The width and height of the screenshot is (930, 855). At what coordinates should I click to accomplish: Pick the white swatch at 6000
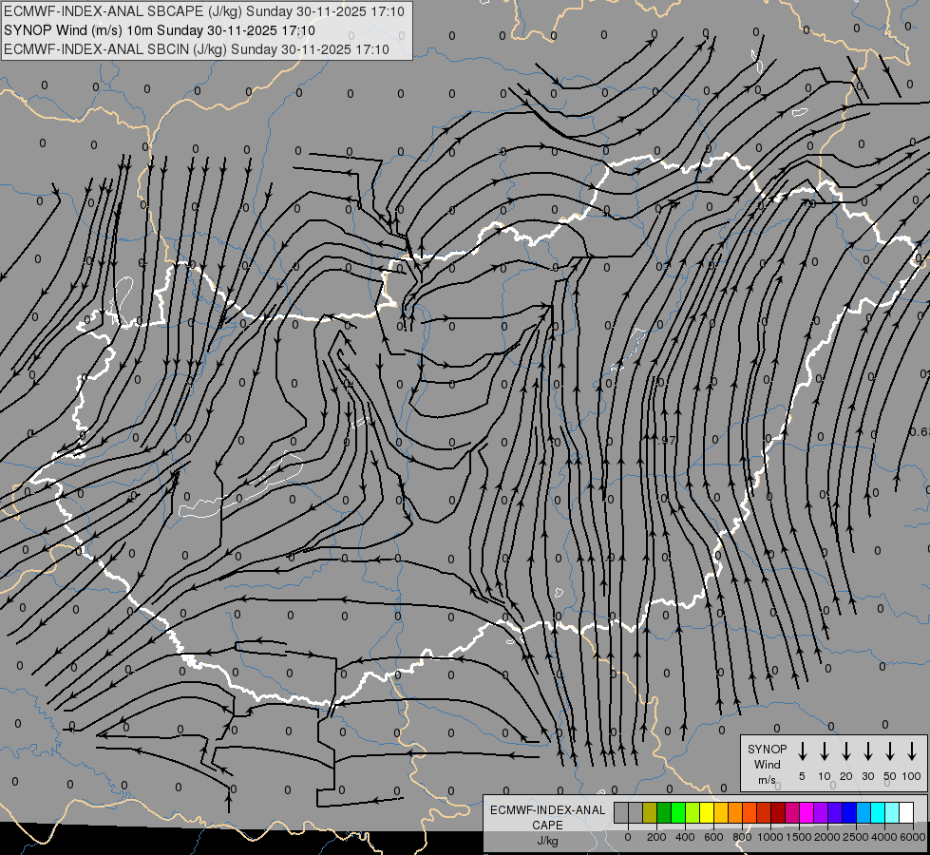[x=905, y=812]
